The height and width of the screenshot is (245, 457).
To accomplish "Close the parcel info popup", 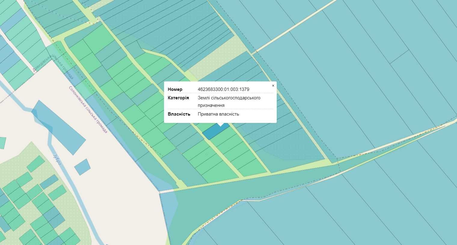I will point(273,86).
